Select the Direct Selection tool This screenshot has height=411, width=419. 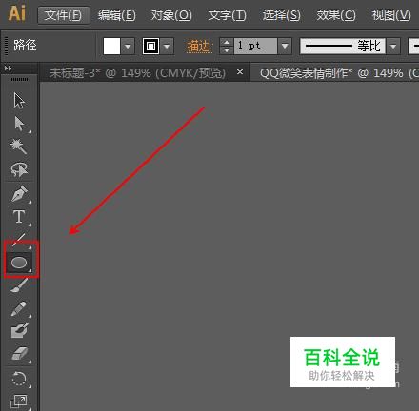(19, 124)
